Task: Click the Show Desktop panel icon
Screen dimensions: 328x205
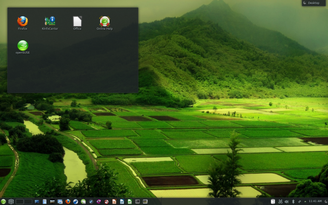Action: 37,201
